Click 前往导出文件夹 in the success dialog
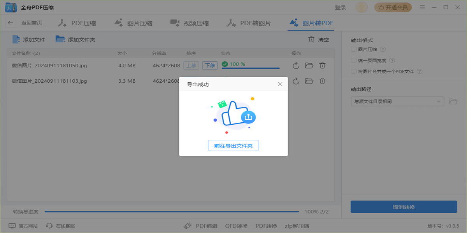 pos(233,145)
